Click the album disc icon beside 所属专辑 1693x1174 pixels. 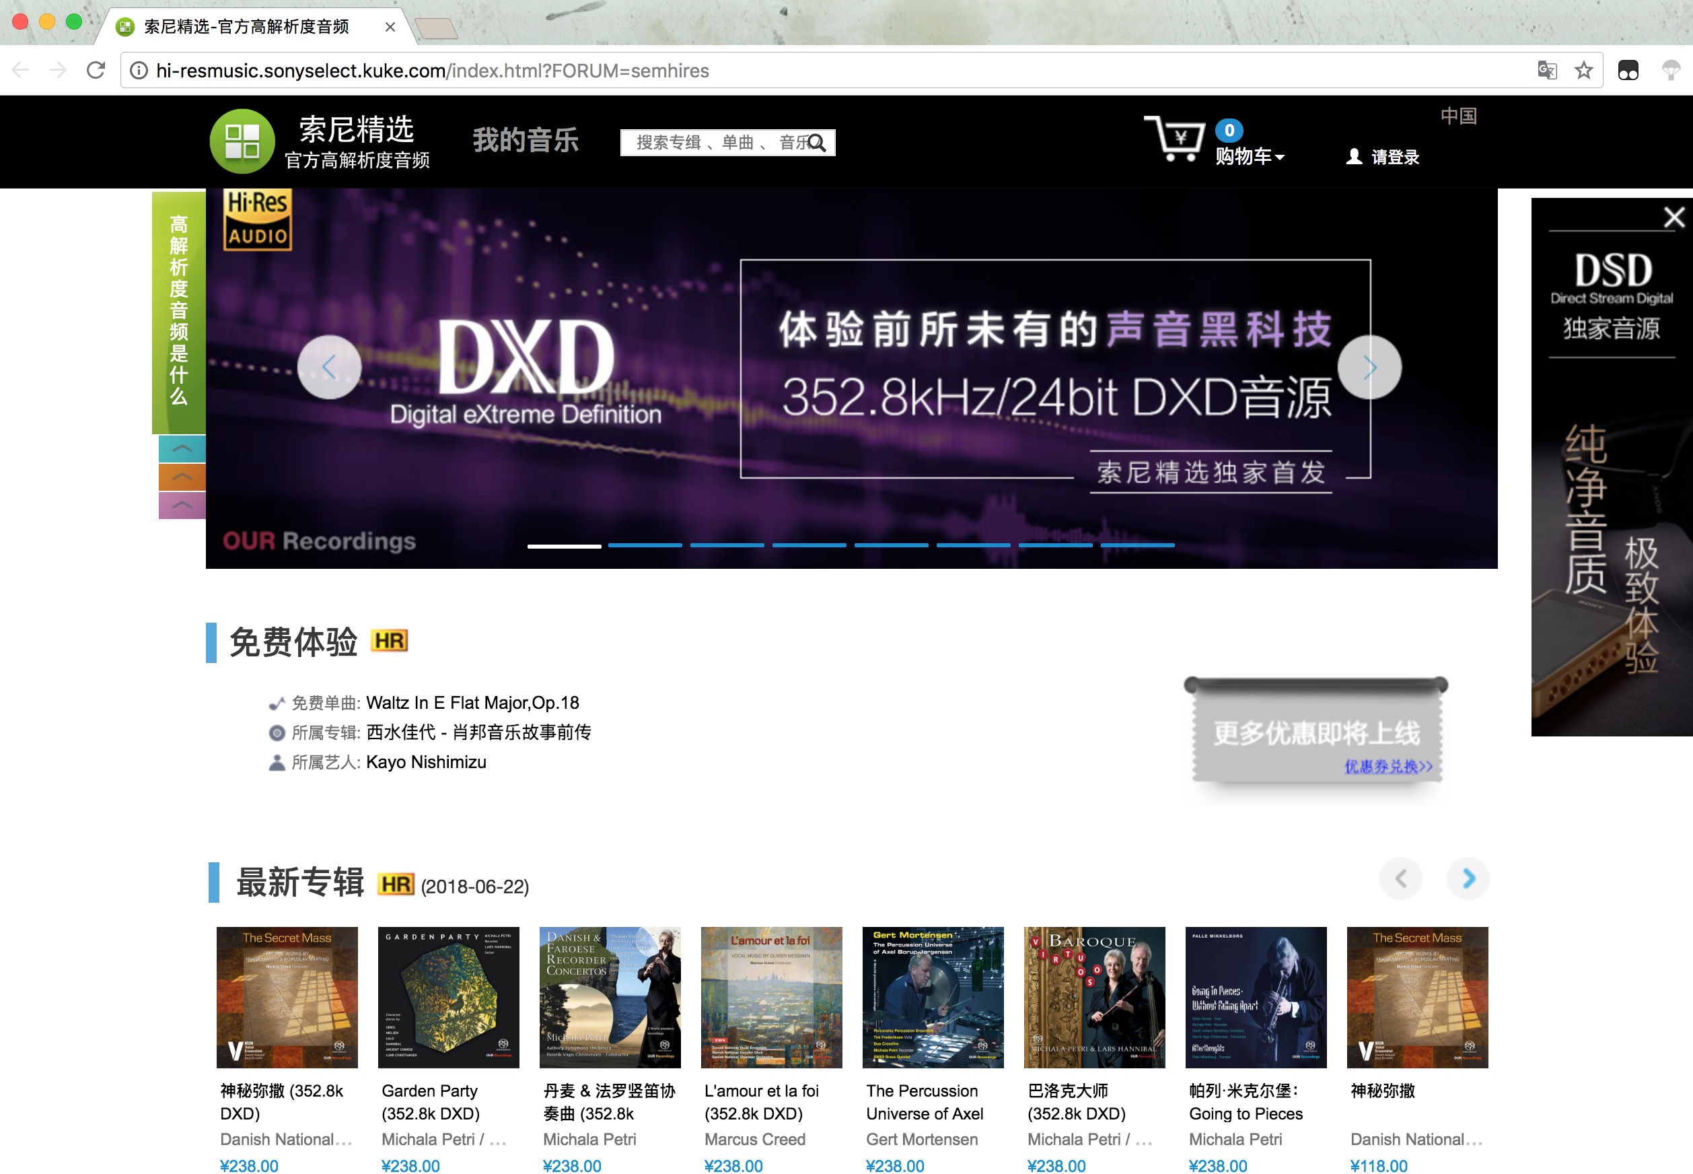click(277, 732)
